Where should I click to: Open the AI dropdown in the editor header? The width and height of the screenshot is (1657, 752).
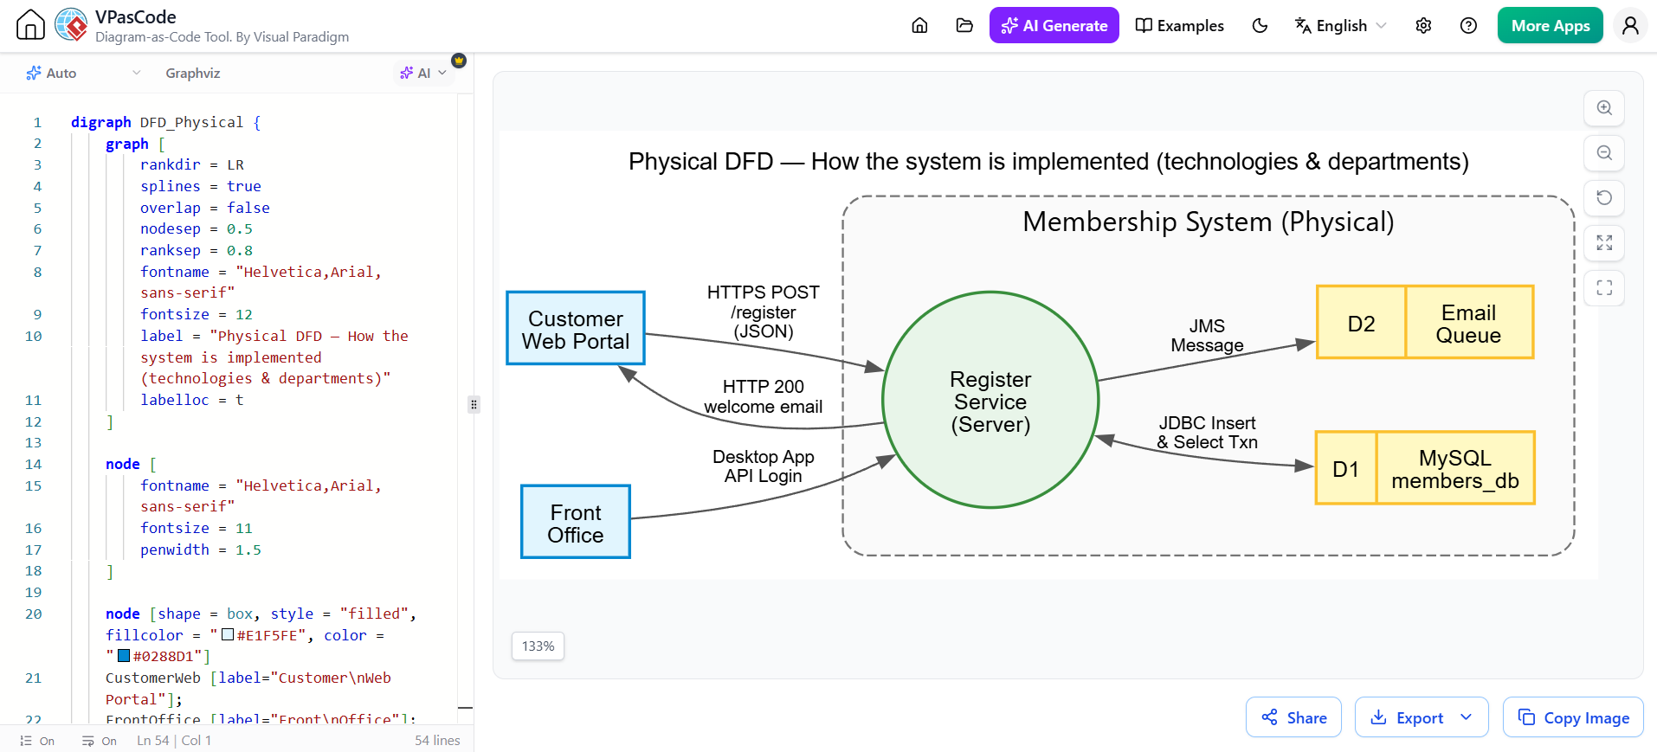(423, 74)
